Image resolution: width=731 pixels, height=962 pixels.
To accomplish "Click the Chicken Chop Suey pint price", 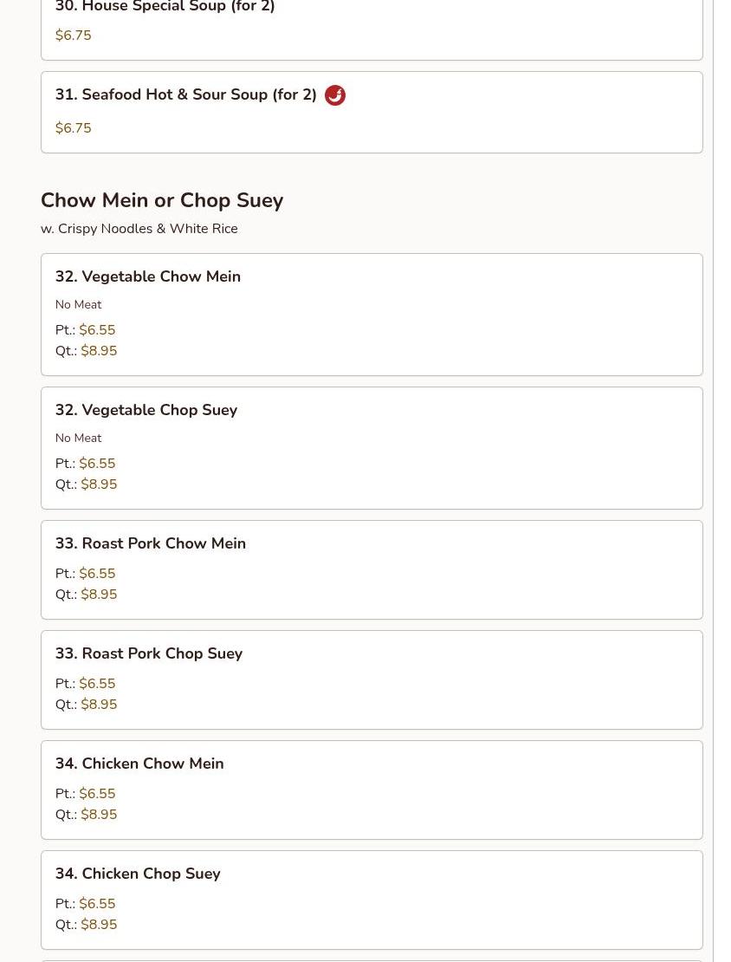I will (97, 904).
